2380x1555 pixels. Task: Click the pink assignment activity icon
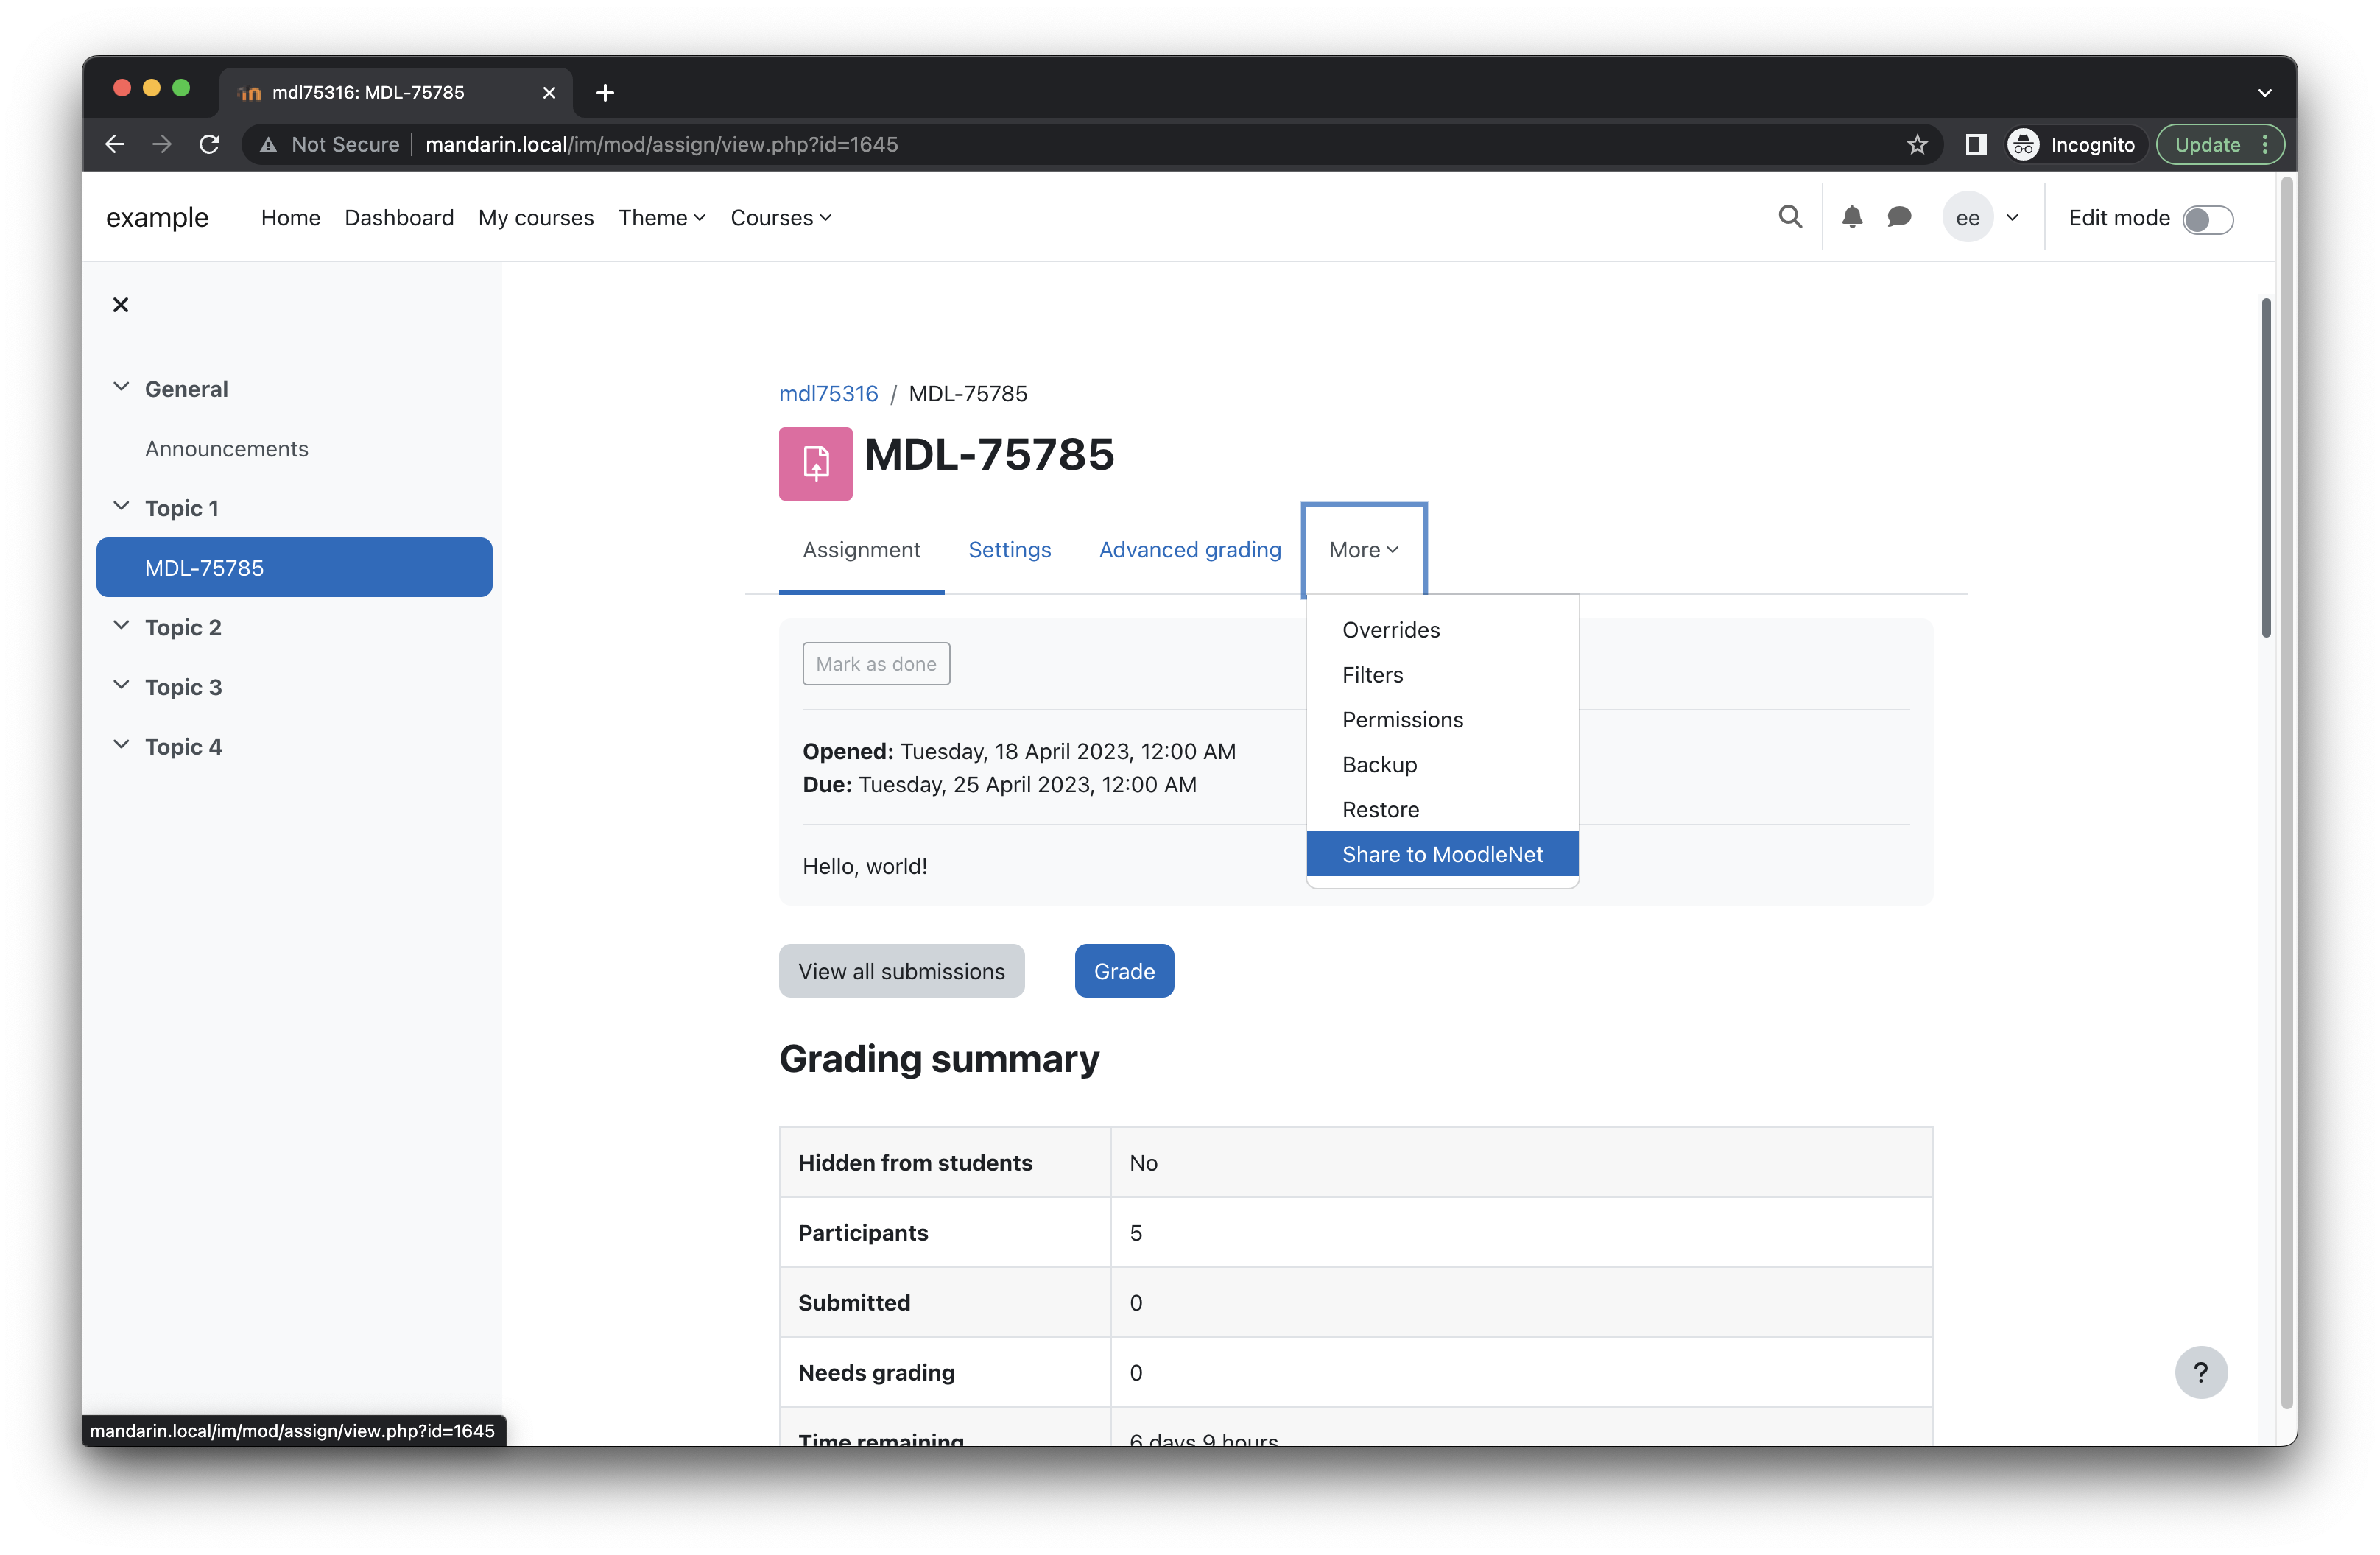click(x=815, y=463)
